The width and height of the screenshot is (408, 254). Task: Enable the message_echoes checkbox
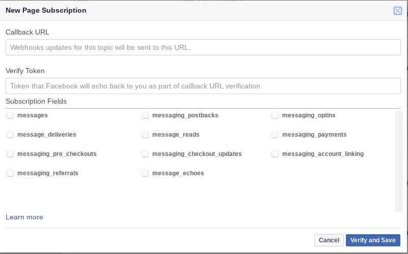145,173
